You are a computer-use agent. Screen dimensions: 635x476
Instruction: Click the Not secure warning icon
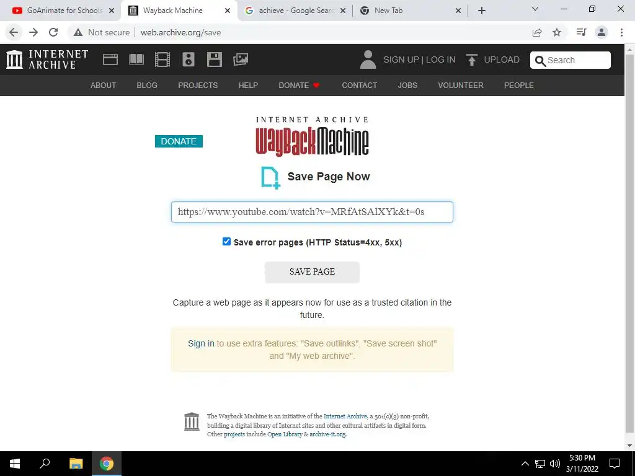[x=78, y=32]
